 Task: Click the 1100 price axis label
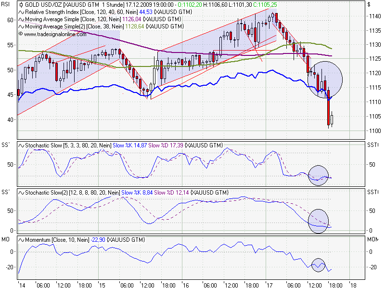coord(375,131)
